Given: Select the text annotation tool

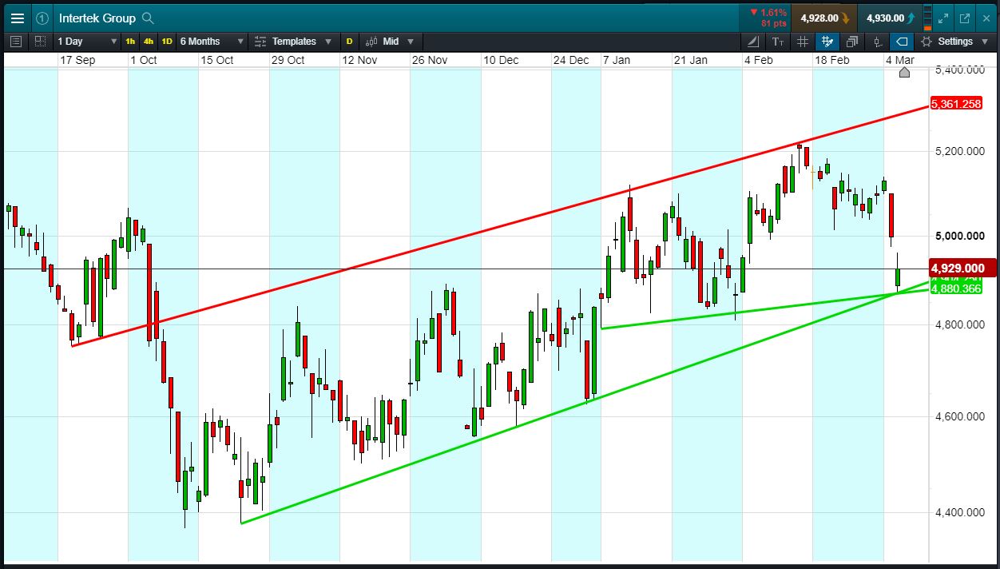Looking at the screenshot, I should (778, 42).
